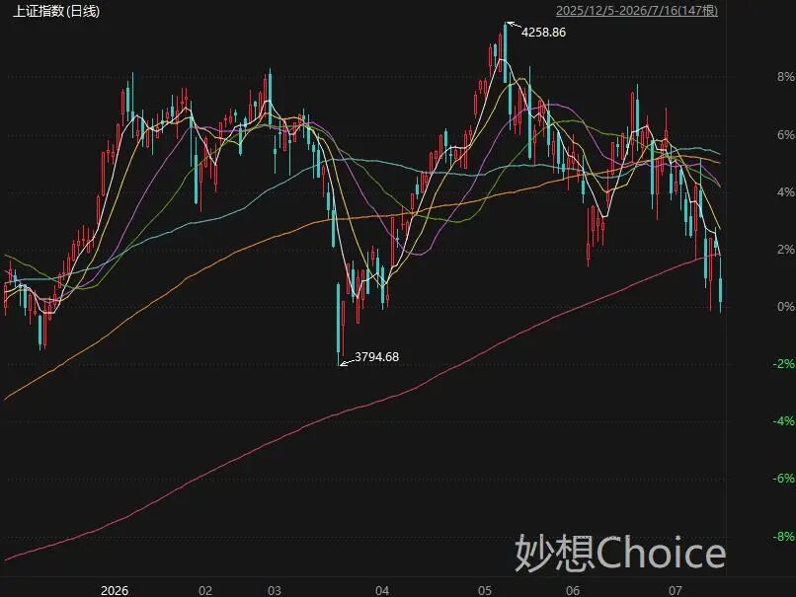Image resolution: width=796 pixels, height=597 pixels.
Task: Click the 3794.68 low price label
Action: click(x=376, y=357)
